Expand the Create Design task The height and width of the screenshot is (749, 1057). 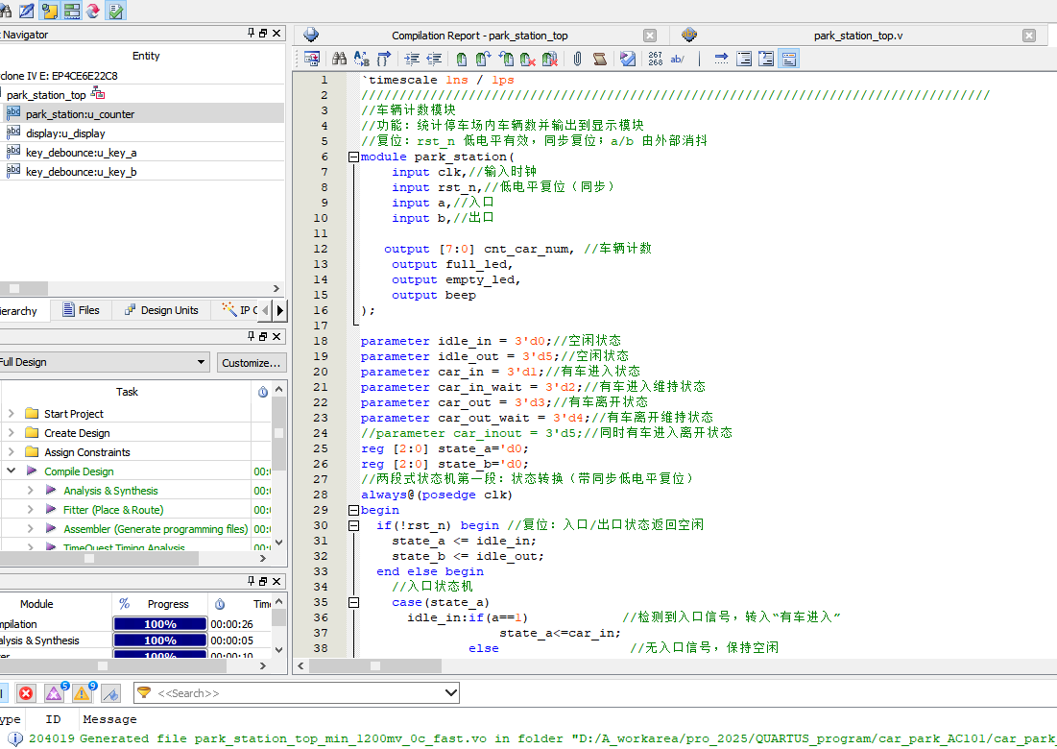11,433
